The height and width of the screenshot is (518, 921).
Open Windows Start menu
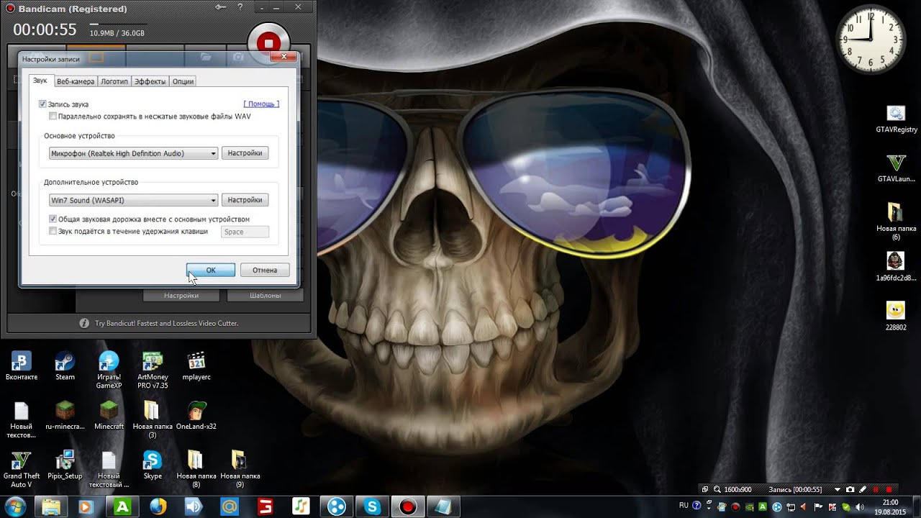(x=15, y=506)
